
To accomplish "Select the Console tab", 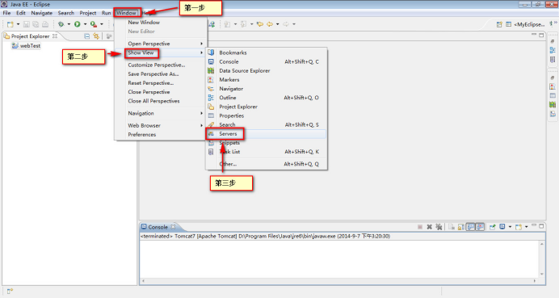I will pyautogui.click(x=158, y=227).
